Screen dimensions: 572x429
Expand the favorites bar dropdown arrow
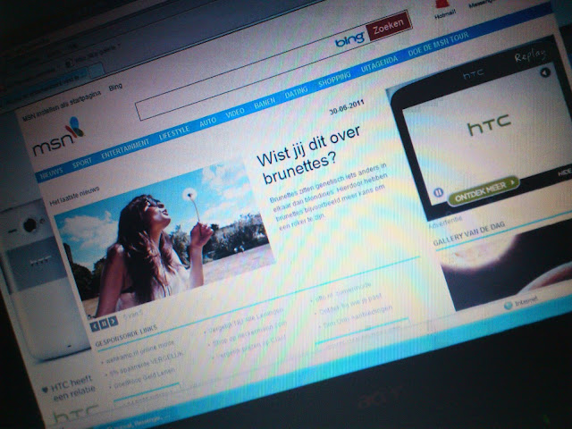pos(119,46)
